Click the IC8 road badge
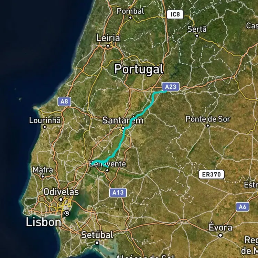 pos(175,14)
